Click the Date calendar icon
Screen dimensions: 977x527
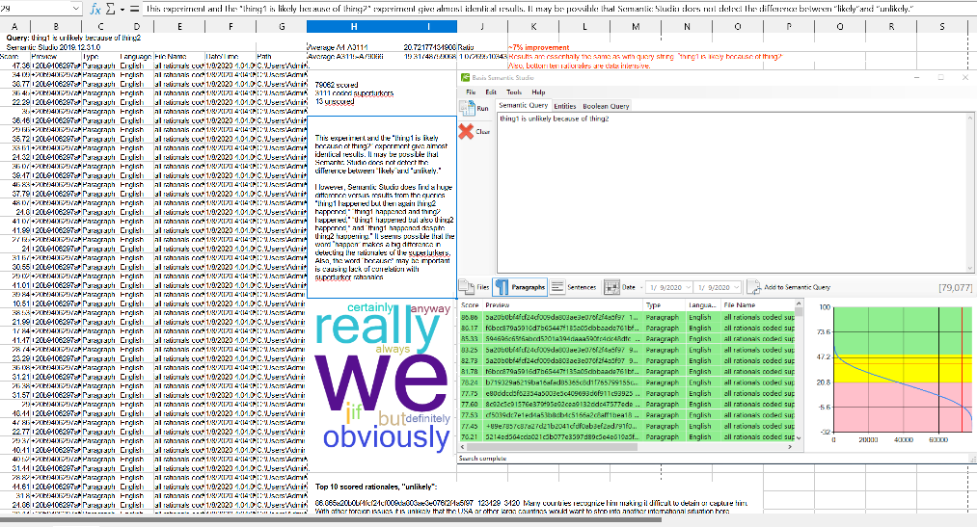(611, 287)
